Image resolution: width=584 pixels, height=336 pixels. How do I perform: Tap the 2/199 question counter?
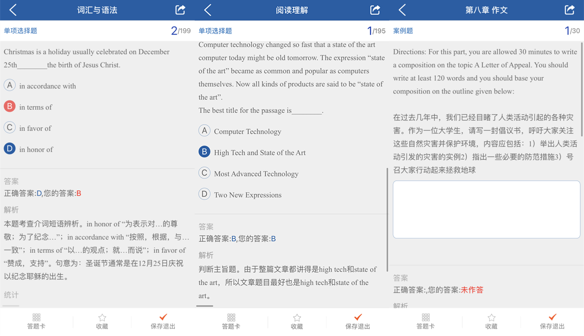[181, 31]
